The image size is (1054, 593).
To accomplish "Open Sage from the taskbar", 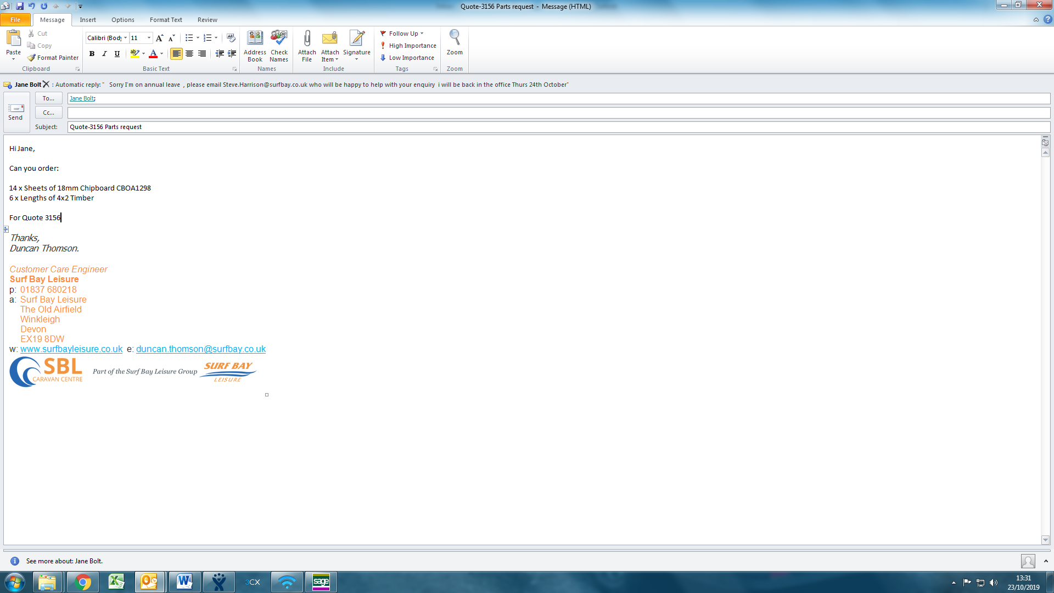I will [321, 581].
